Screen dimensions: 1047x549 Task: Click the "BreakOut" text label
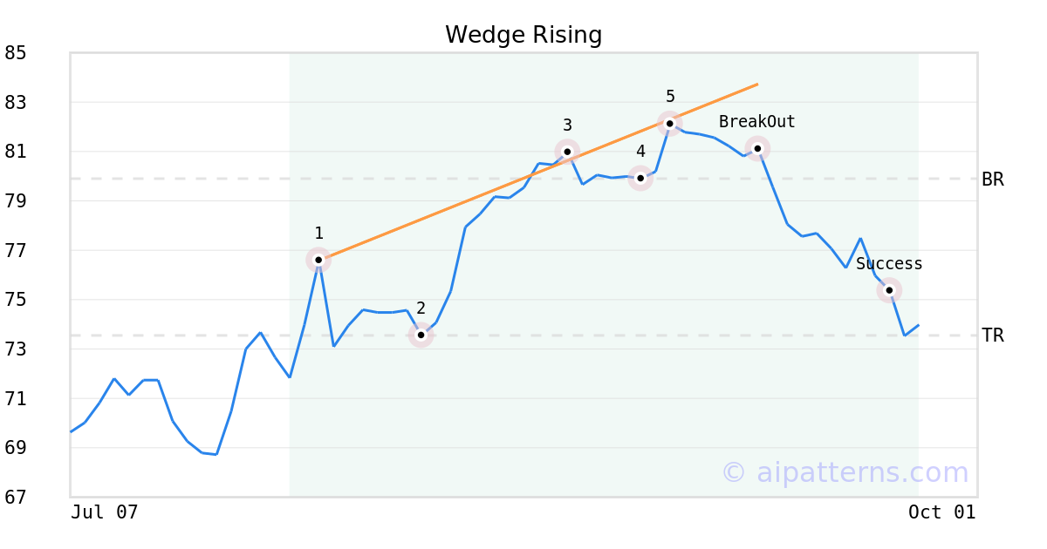click(757, 122)
